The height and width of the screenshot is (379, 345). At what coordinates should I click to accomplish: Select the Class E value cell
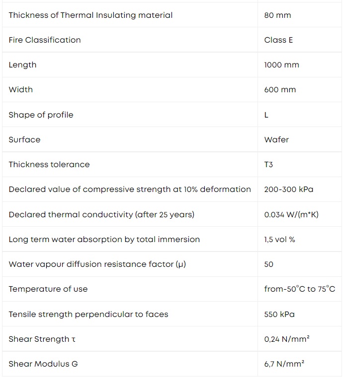(278, 40)
